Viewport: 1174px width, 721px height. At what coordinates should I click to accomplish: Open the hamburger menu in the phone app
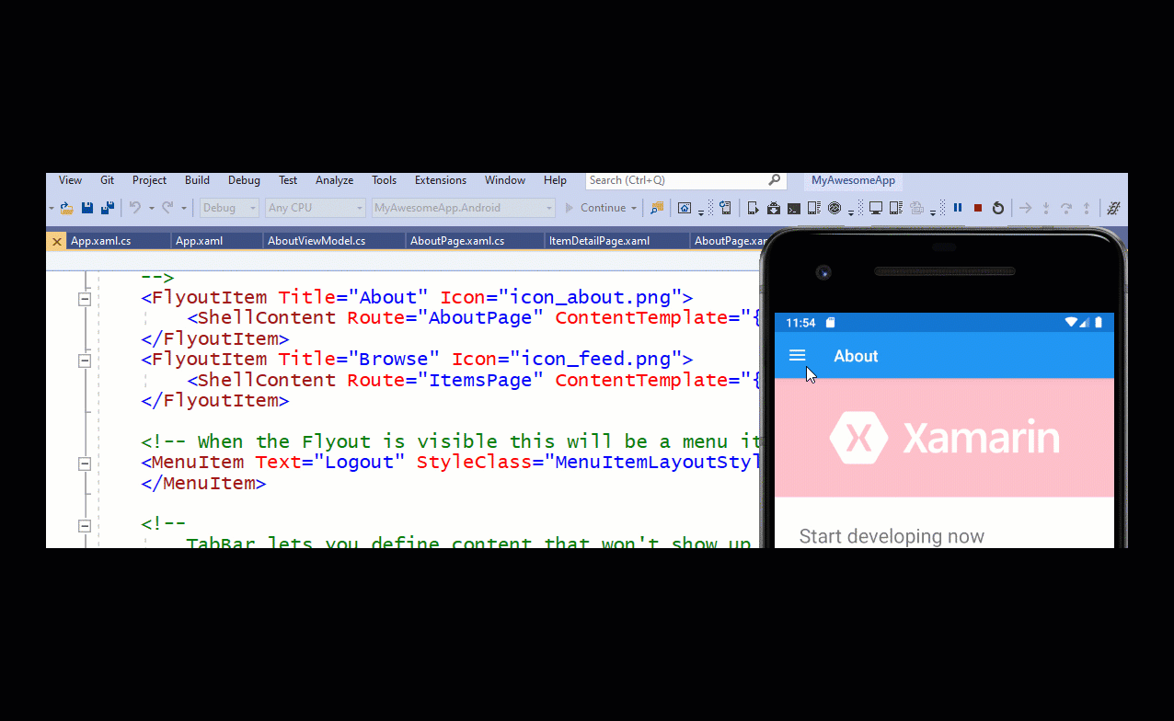798,355
